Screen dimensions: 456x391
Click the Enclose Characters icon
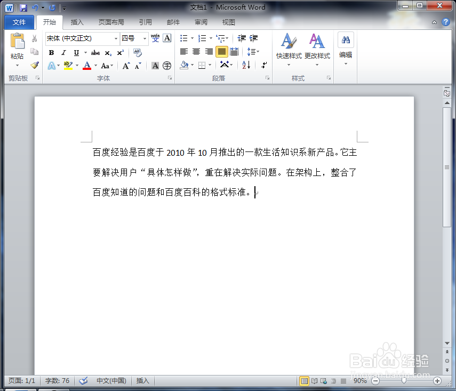(167, 66)
